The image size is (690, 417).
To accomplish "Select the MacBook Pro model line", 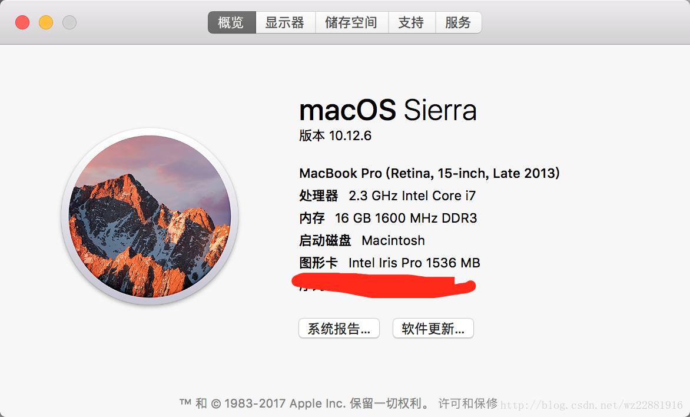I will [429, 173].
